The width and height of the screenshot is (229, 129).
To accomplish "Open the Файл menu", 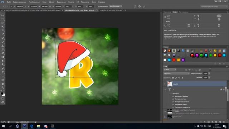I will [x=9, y=2].
